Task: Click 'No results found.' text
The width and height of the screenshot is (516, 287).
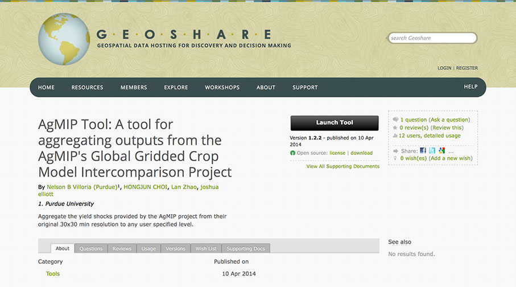Action: point(411,254)
